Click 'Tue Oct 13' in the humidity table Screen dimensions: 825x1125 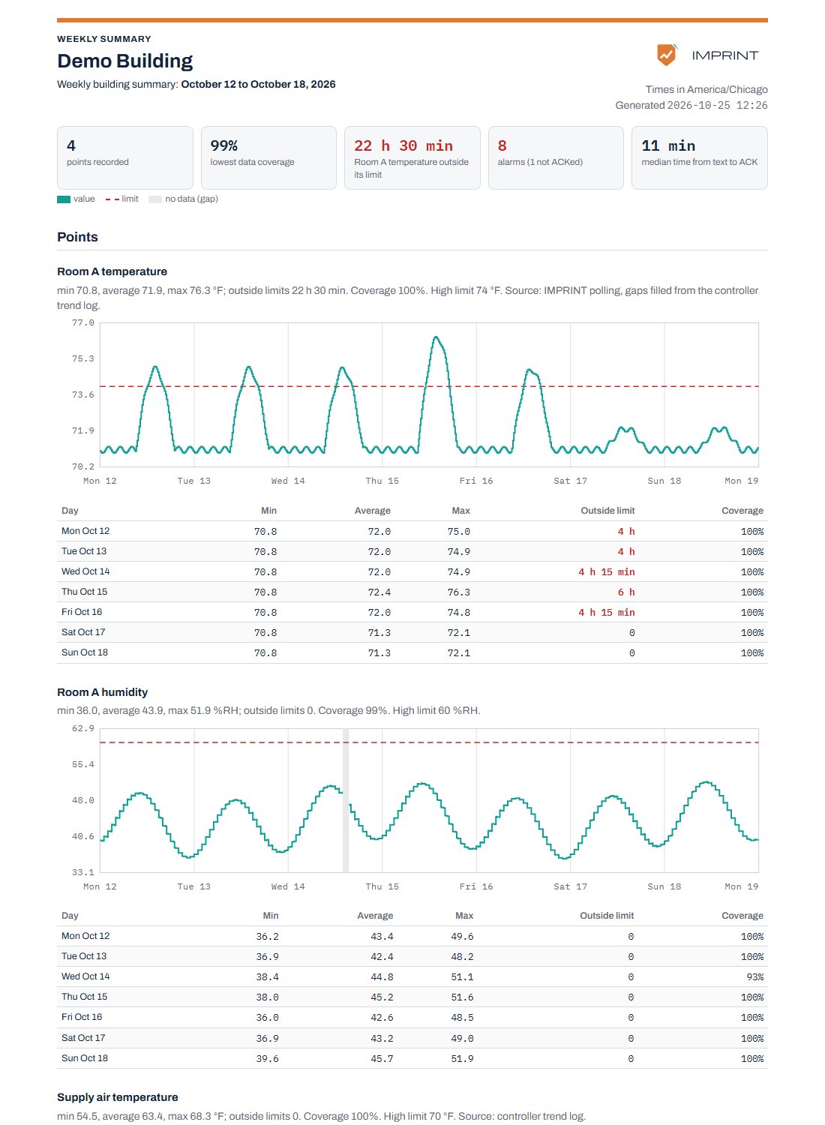coord(84,956)
